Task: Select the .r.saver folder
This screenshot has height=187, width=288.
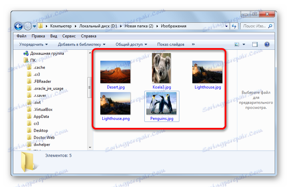Action: pyautogui.click(x=40, y=96)
